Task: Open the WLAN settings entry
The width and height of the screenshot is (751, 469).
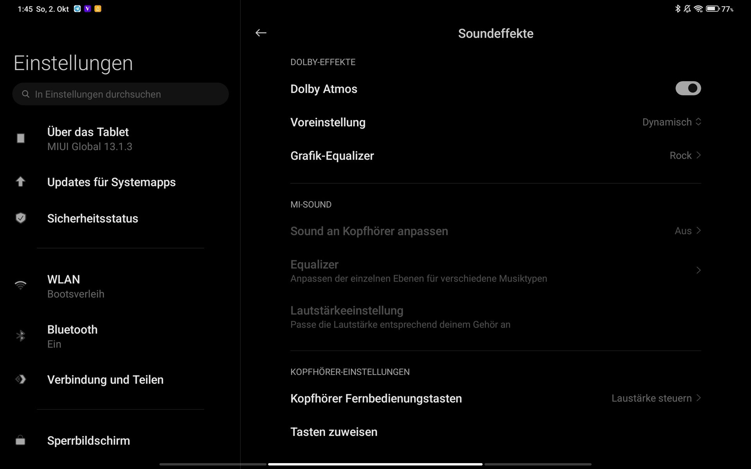Action: tap(64, 286)
